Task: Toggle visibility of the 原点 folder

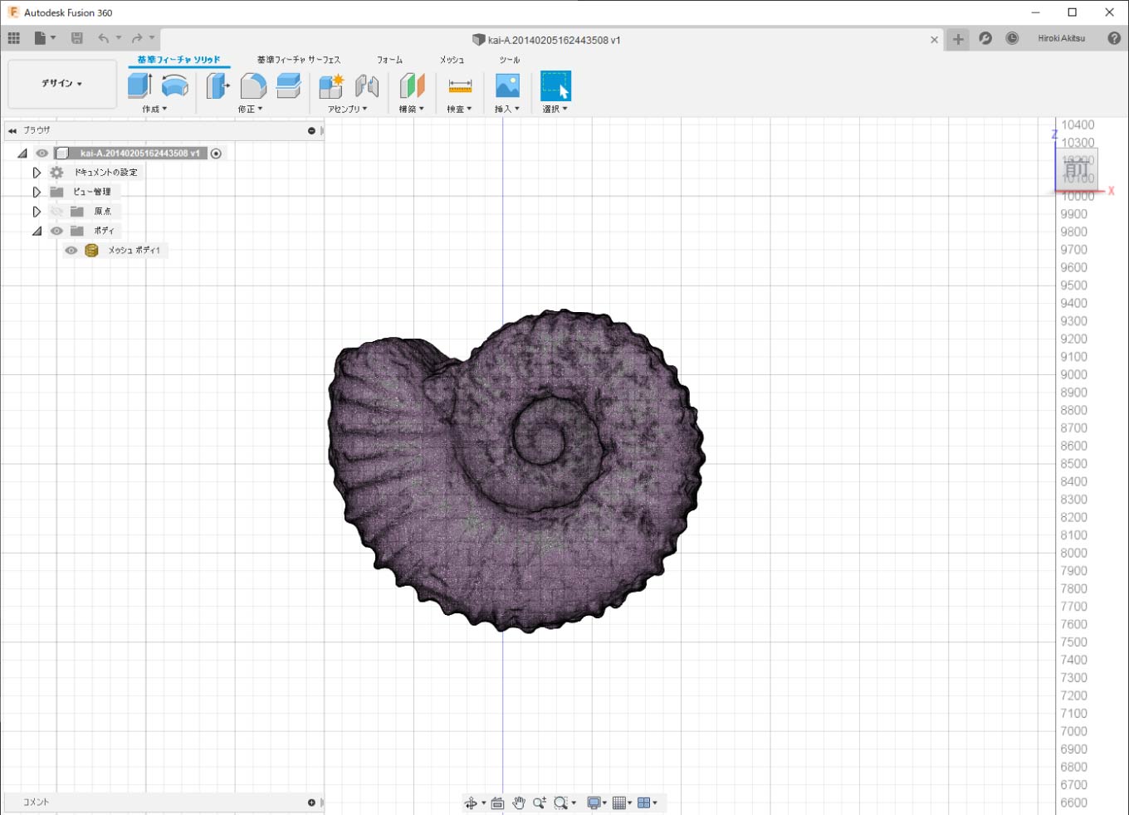Action: point(56,212)
